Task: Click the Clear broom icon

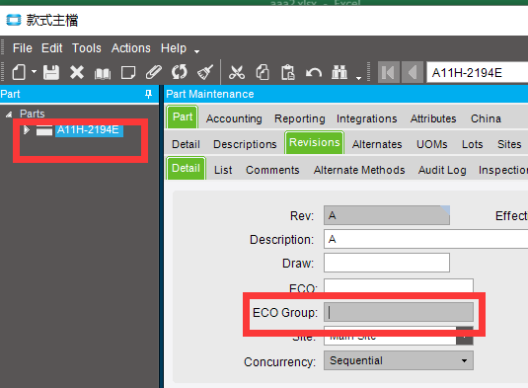Action: pos(205,72)
